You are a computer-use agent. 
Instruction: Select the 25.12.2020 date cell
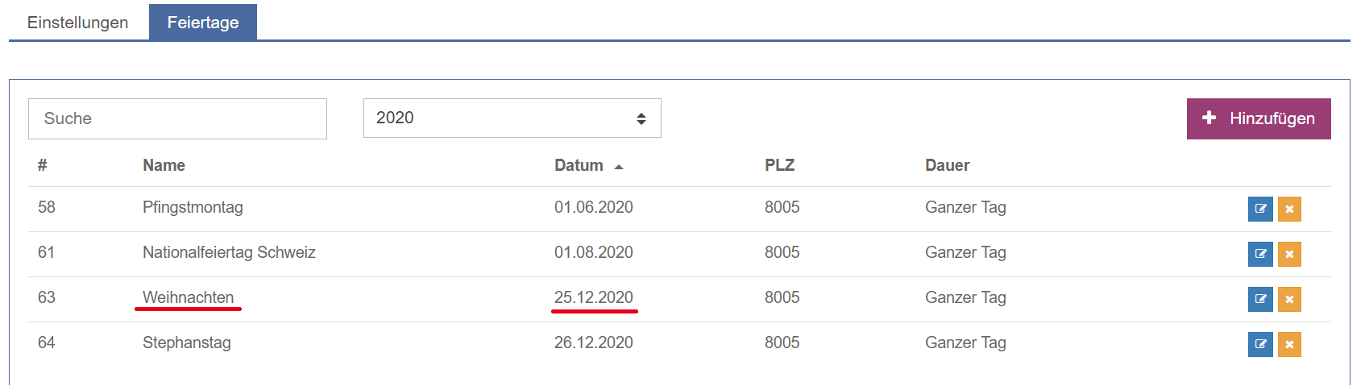(x=594, y=297)
